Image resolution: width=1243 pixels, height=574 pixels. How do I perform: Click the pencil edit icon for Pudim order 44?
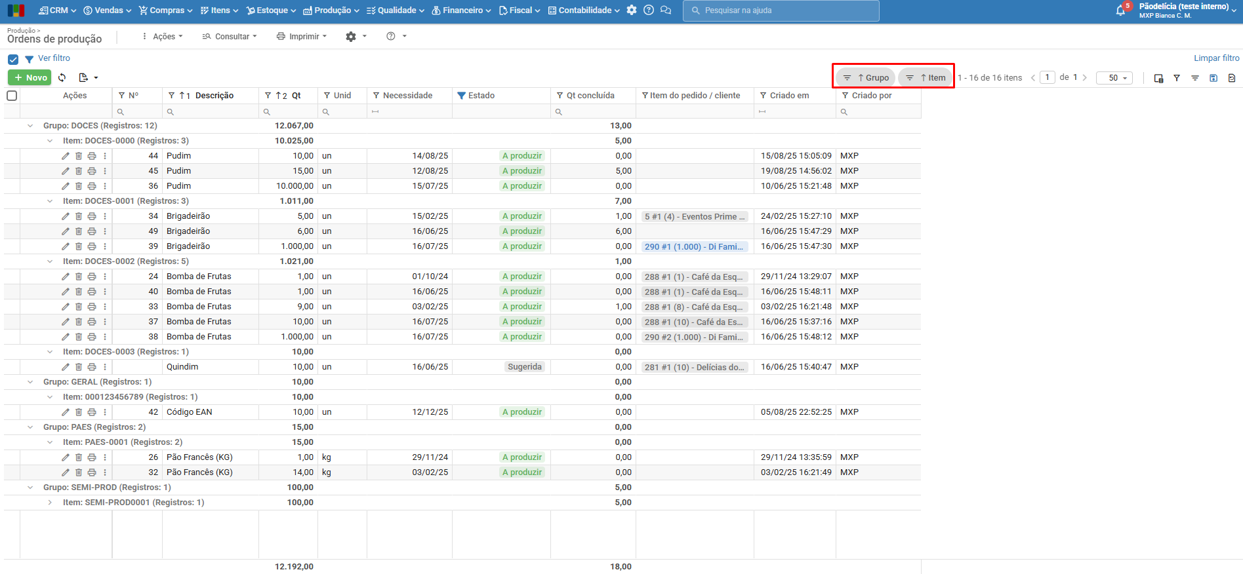click(66, 156)
